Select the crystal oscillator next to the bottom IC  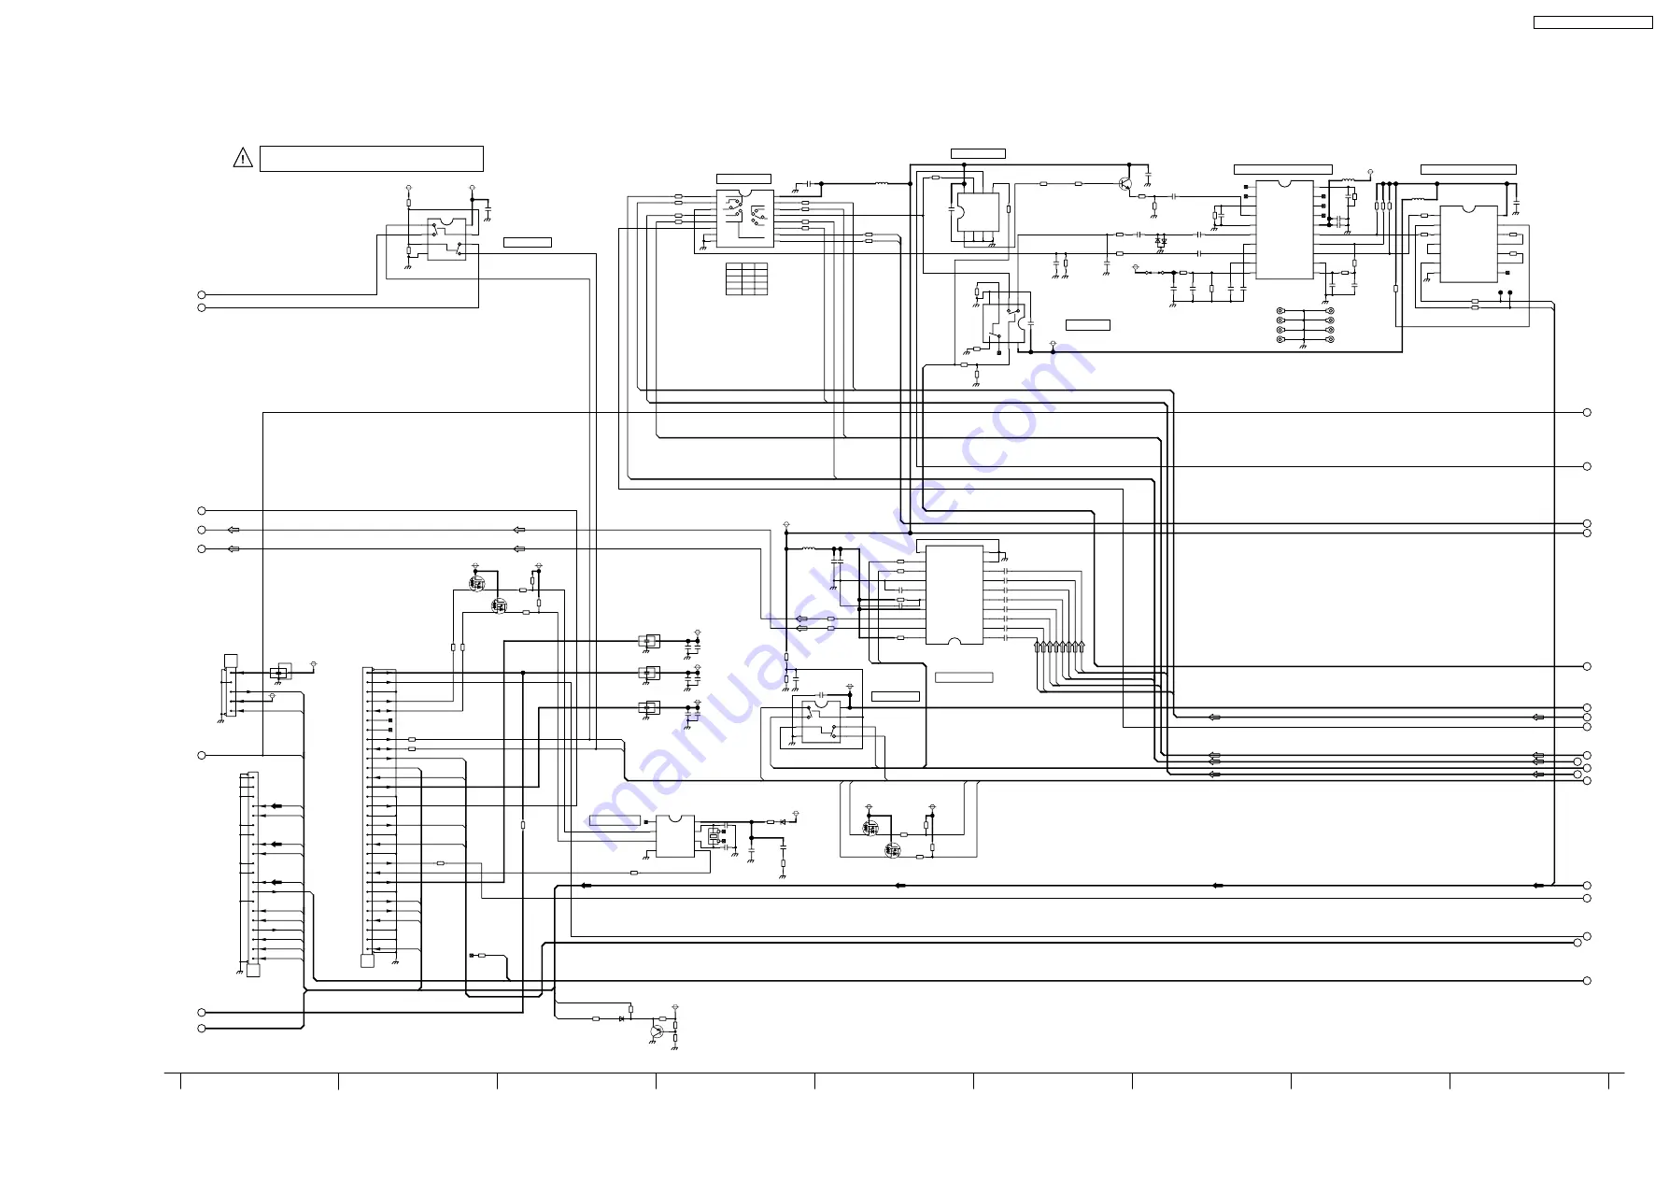[715, 835]
